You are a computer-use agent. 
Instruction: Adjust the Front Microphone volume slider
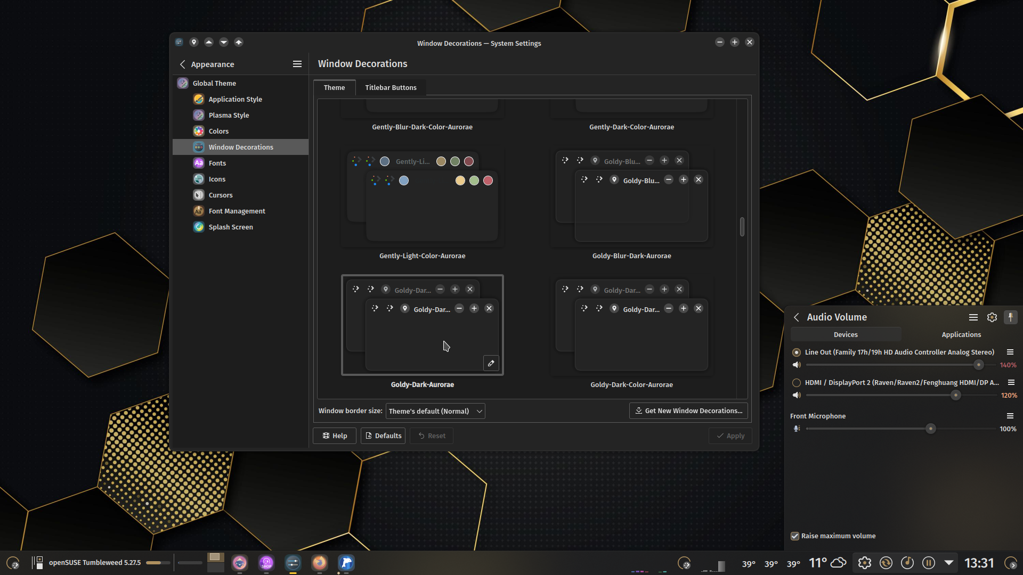click(x=931, y=429)
